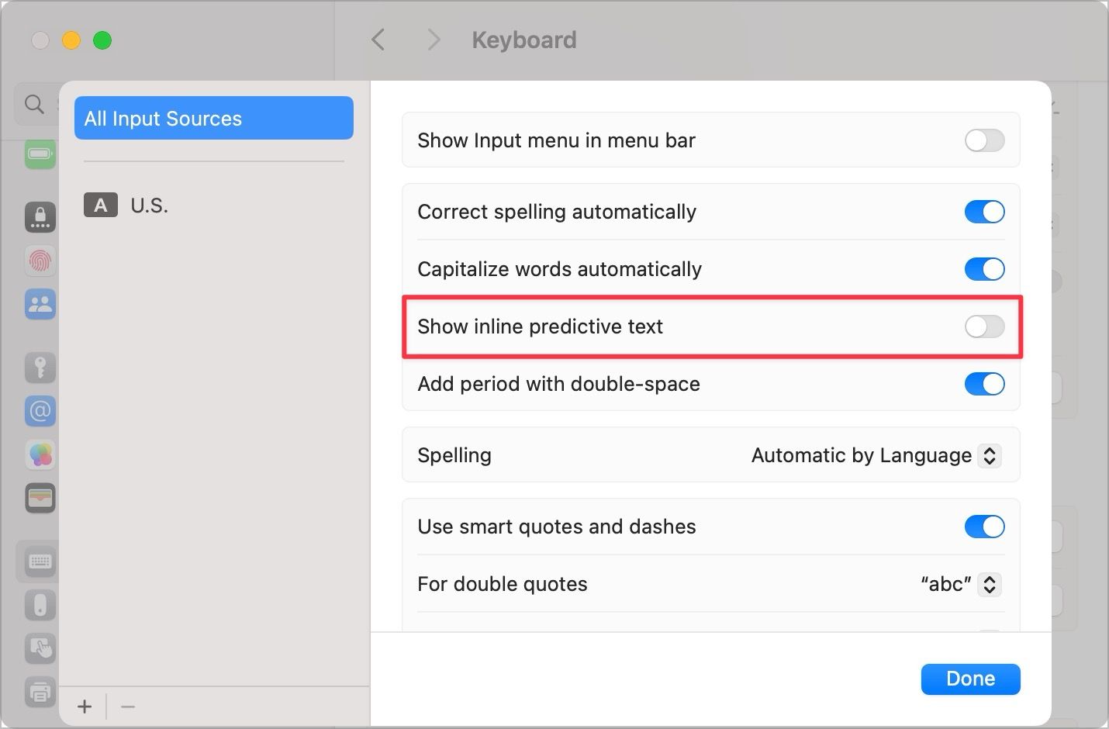Open Trackpad settings from sidebar
This screenshot has width=1109, height=729.
click(40, 648)
